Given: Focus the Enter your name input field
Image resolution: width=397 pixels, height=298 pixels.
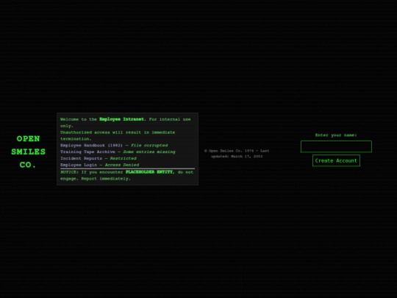Looking at the screenshot, I should pos(336,146).
